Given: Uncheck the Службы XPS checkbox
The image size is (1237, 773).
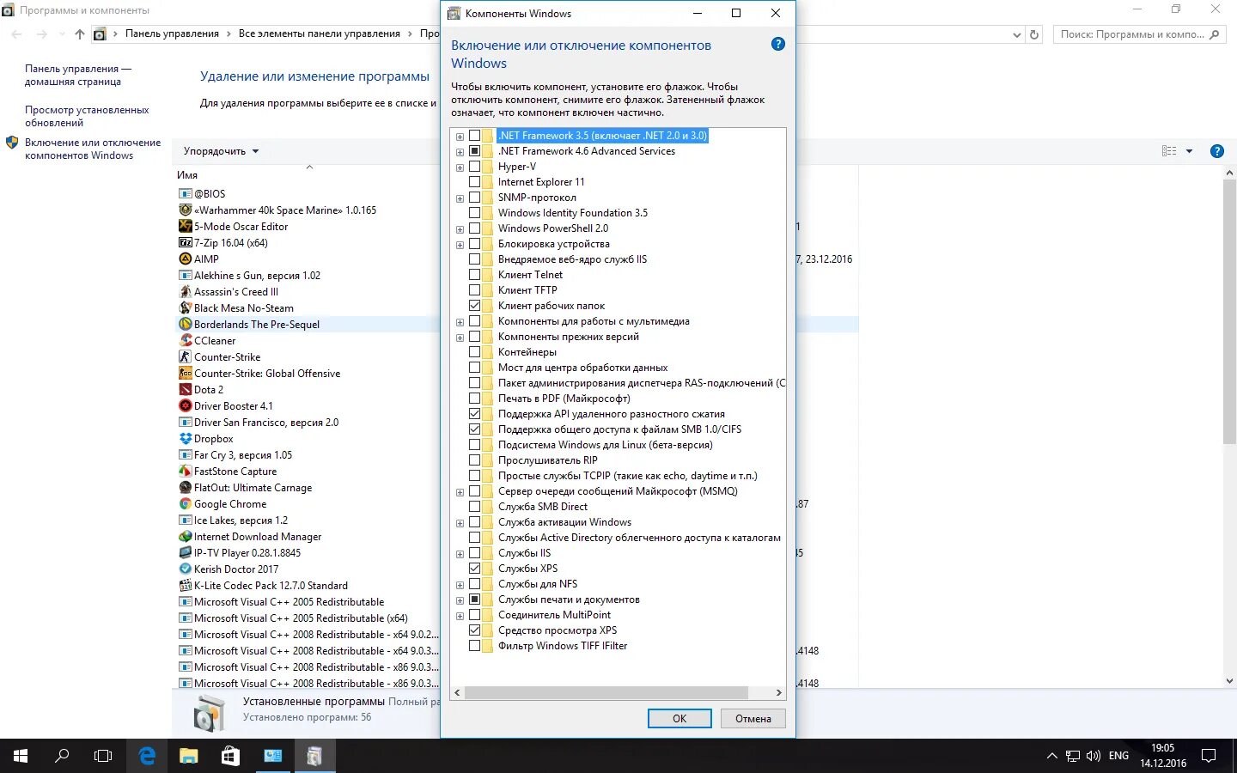Looking at the screenshot, I should pyautogui.click(x=474, y=569).
